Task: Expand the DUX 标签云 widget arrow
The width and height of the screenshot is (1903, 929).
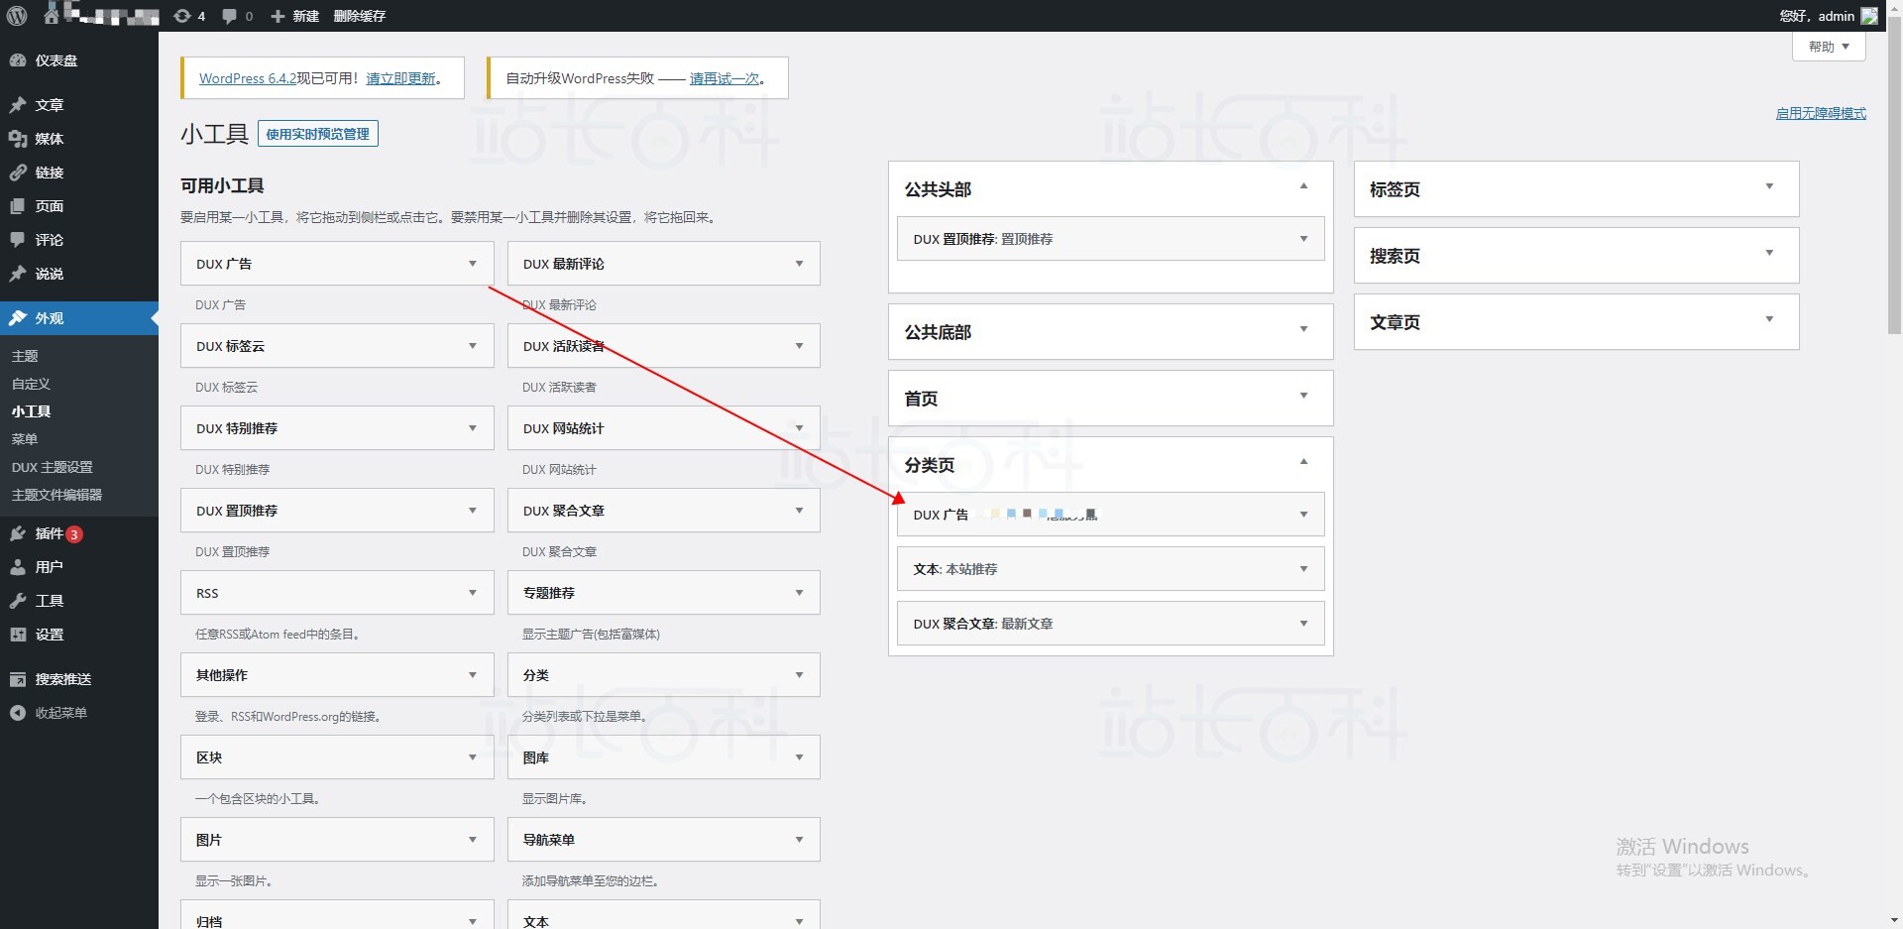Action: tap(473, 346)
